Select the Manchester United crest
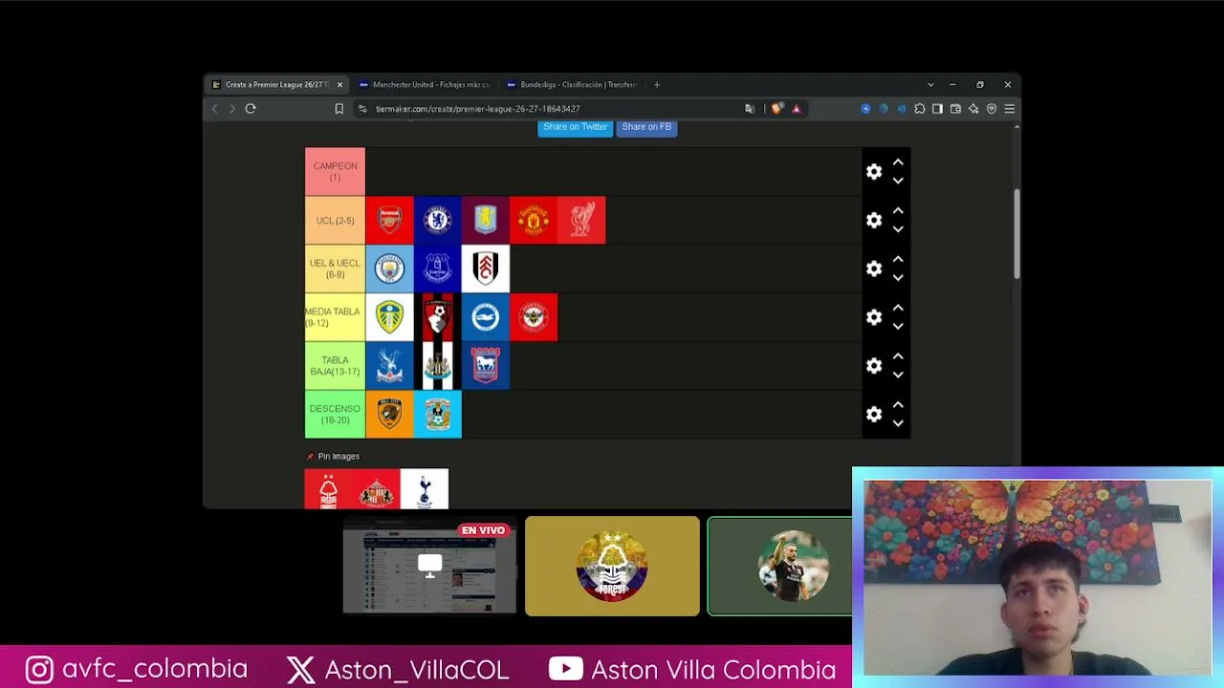This screenshot has height=688, width=1224. click(x=534, y=221)
